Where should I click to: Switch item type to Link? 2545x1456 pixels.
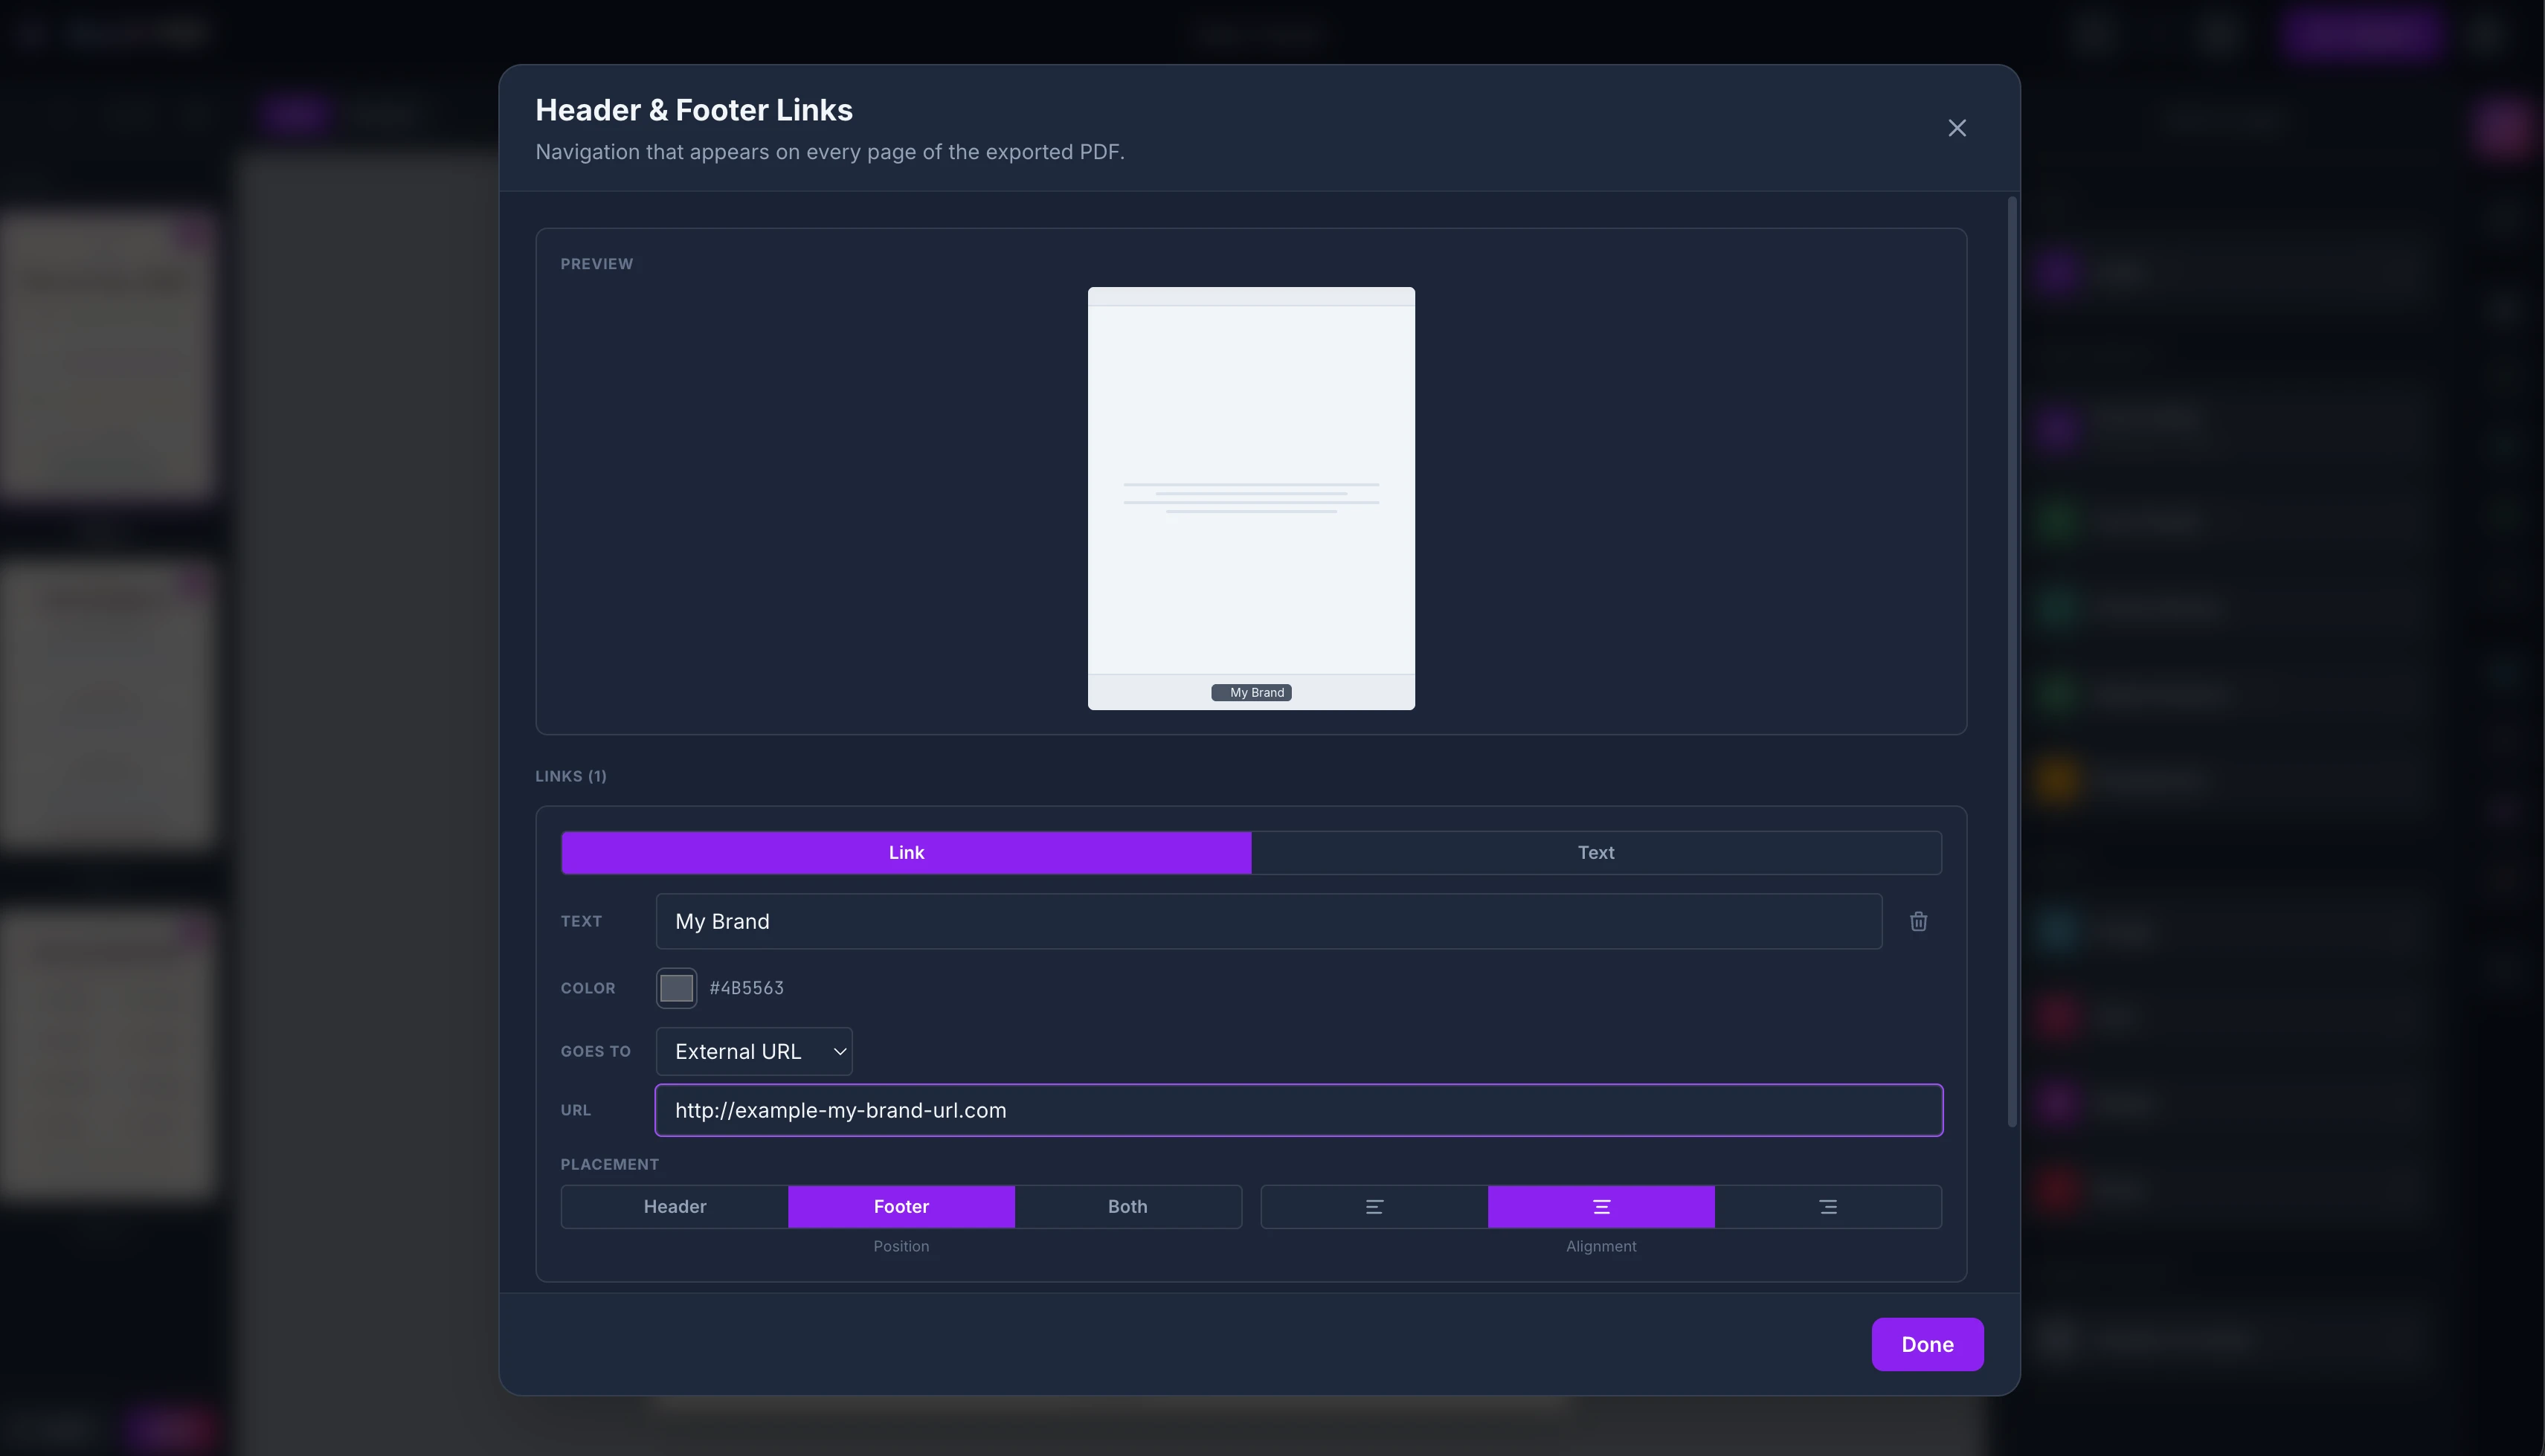pyautogui.click(x=906, y=852)
